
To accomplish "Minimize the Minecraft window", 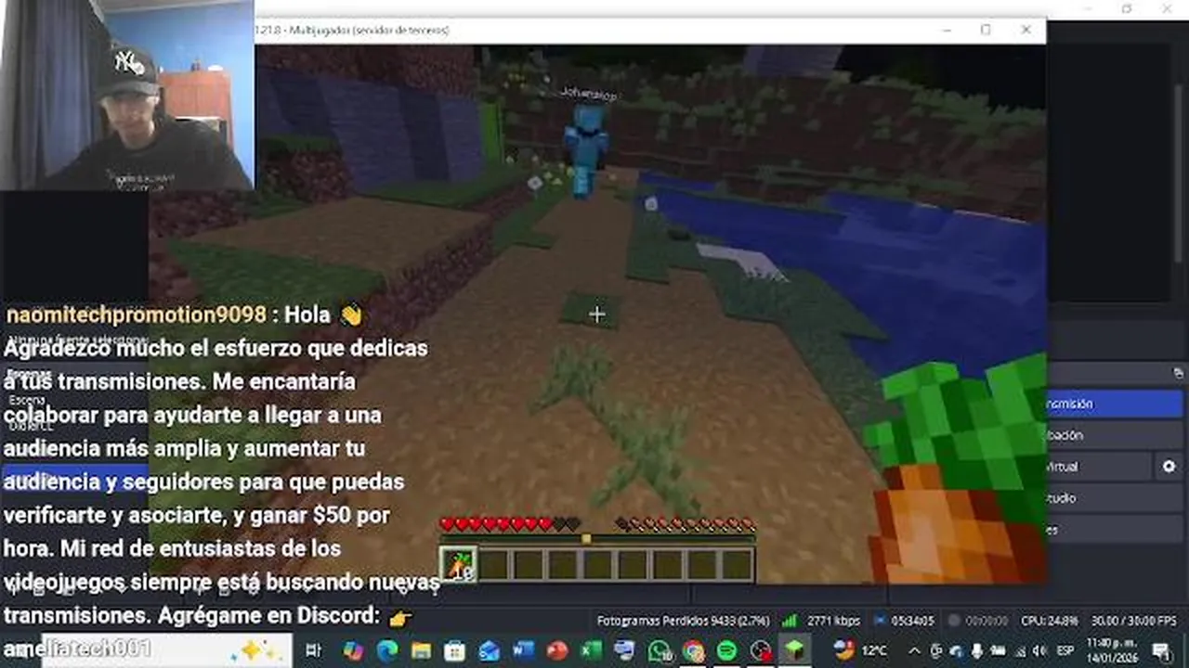I will (945, 30).
